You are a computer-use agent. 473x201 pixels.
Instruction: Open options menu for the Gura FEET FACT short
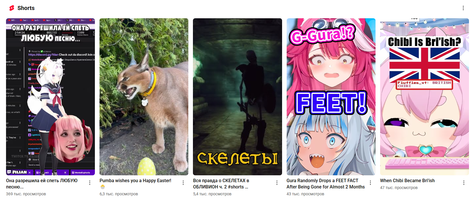(370, 183)
